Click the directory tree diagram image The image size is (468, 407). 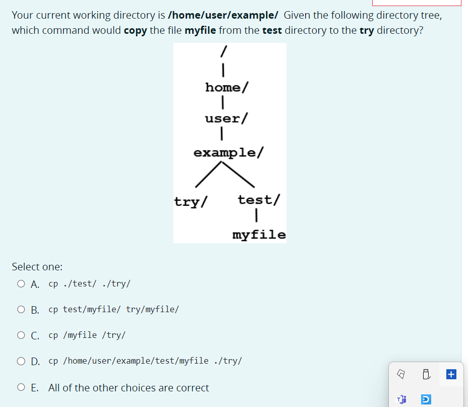(229, 143)
